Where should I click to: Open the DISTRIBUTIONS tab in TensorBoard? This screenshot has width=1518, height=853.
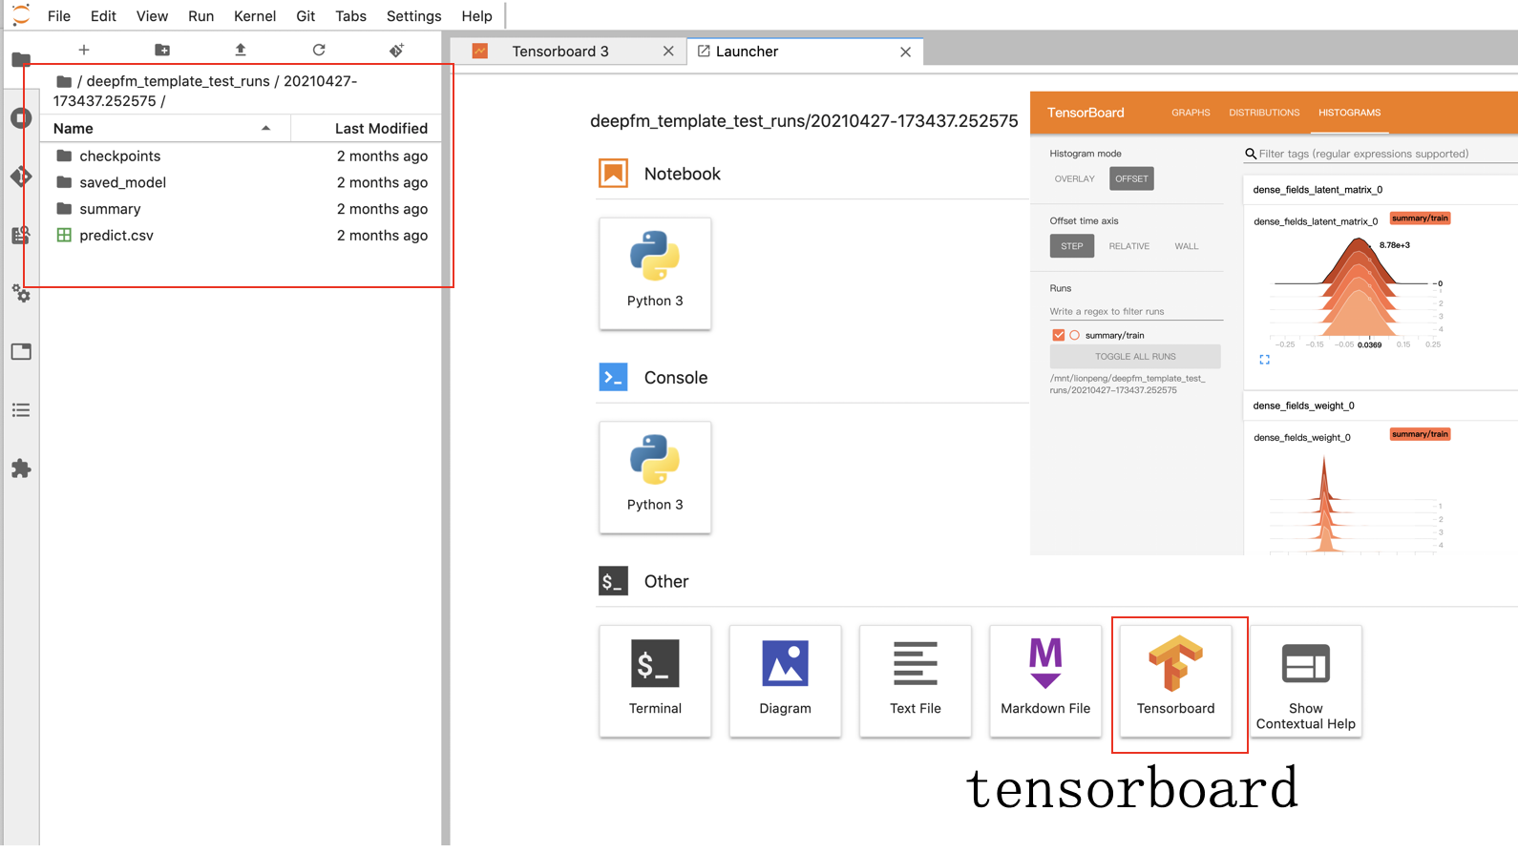point(1264,113)
